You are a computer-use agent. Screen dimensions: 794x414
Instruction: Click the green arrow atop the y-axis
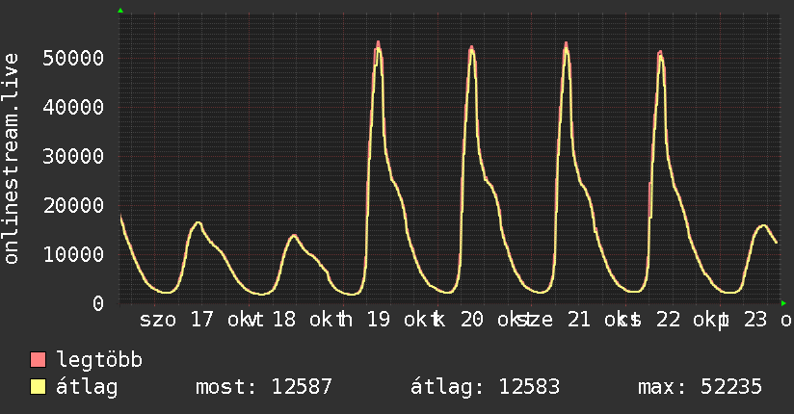click(120, 11)
